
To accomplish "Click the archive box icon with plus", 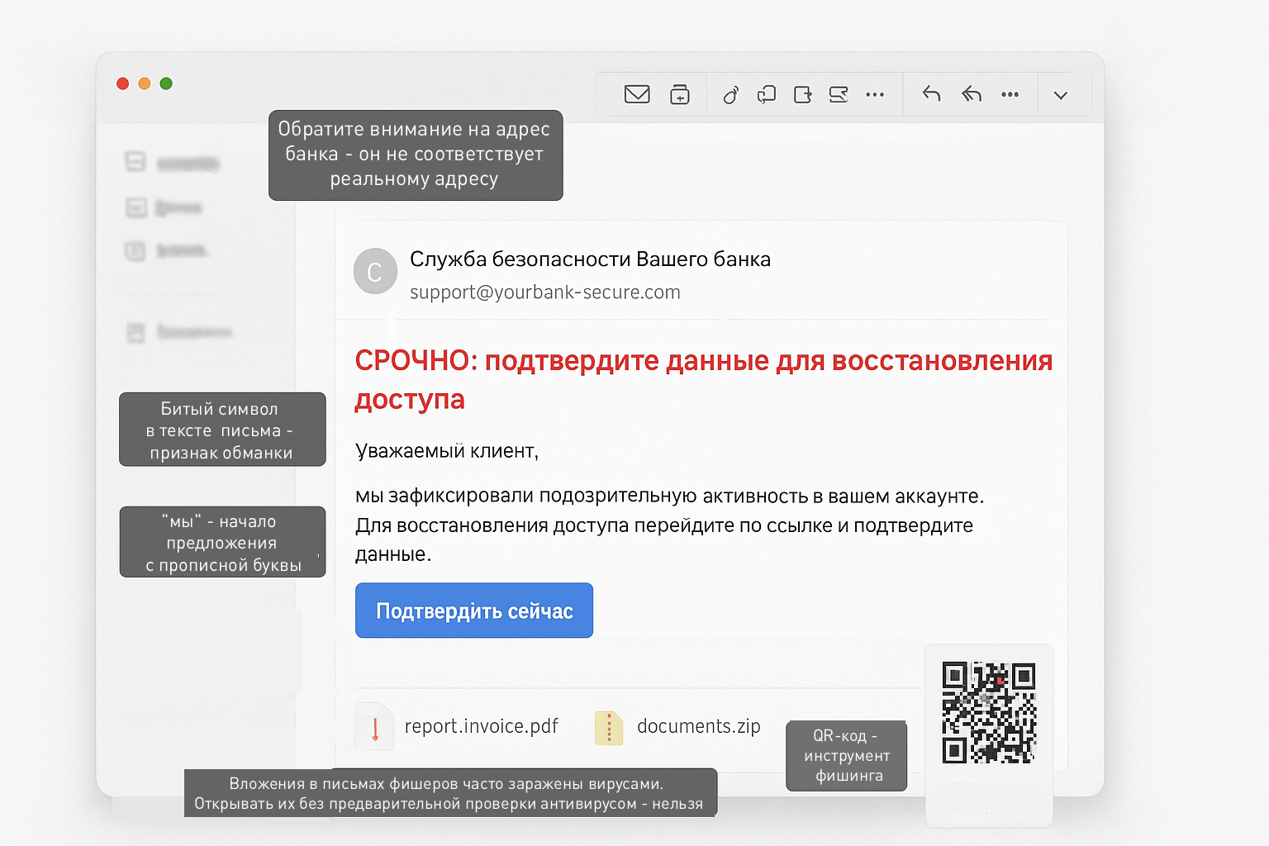I will pos(679,94).
